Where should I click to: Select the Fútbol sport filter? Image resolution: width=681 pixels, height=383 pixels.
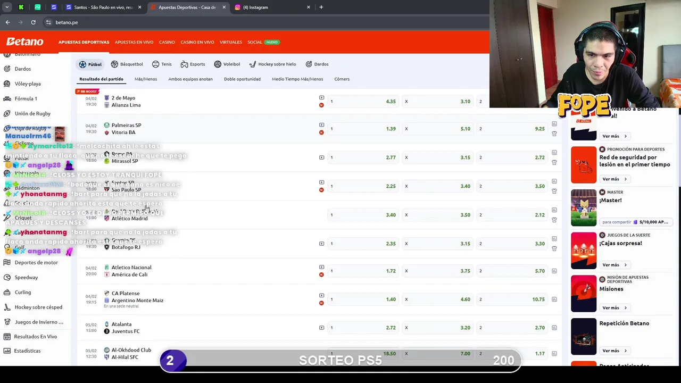click(x=90, y=64)
